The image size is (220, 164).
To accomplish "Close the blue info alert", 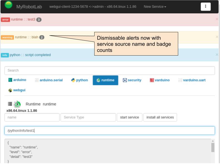I will (x=217, y=55).
